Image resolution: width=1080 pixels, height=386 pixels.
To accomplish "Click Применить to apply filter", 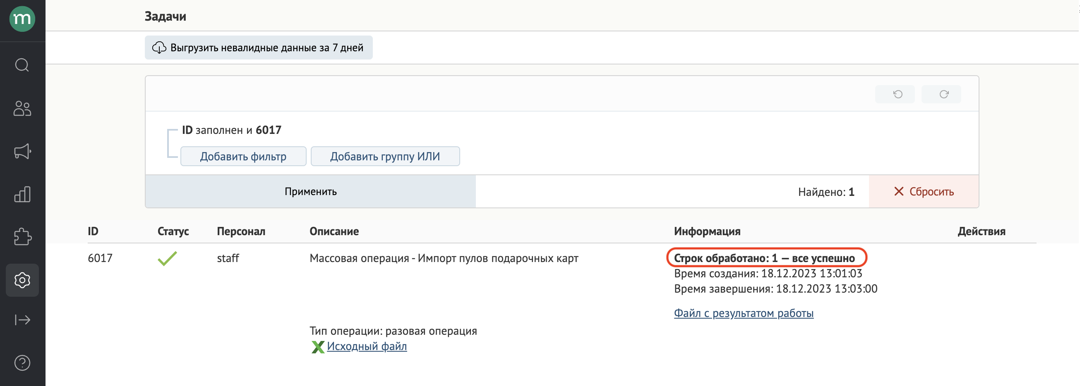I will 310,191.
